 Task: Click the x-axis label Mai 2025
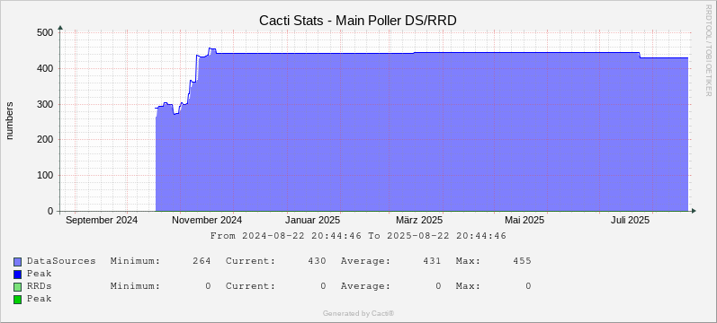pyautogui.click(x=524, y=221)
